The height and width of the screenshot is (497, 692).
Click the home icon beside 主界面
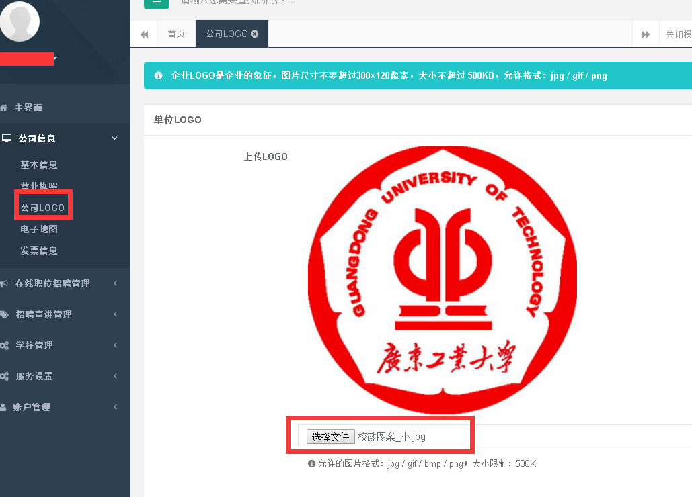[4, 107]
